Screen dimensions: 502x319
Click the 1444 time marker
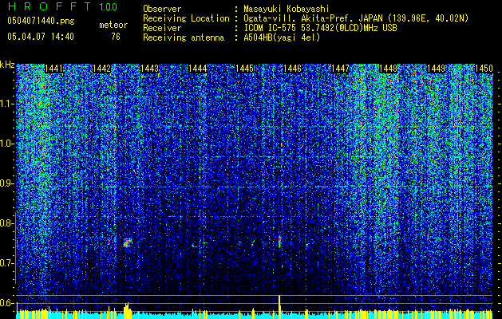point(198,69)
